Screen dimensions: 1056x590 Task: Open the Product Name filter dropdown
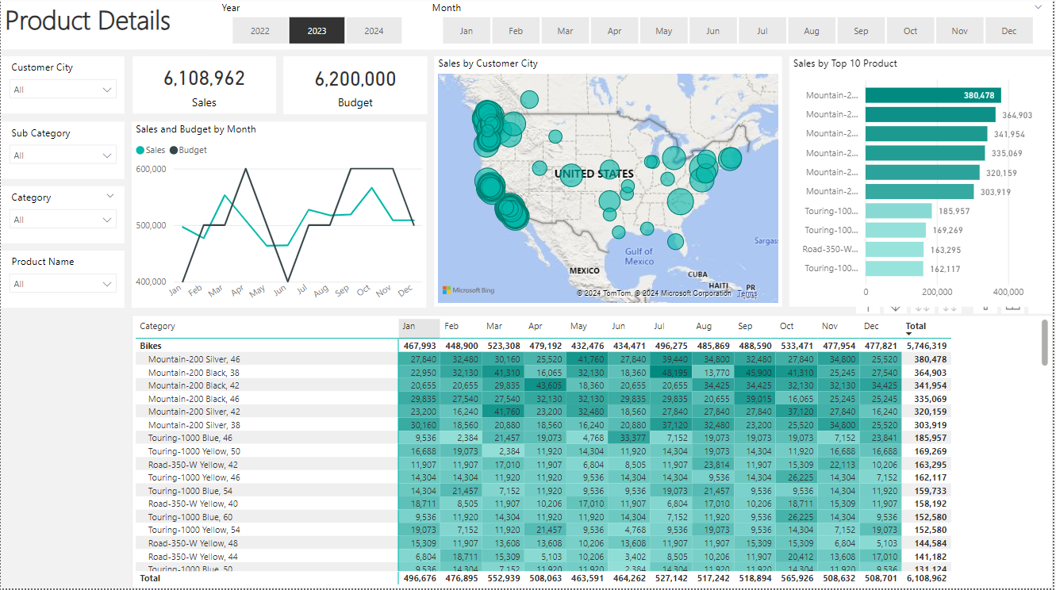coord(64,284)
